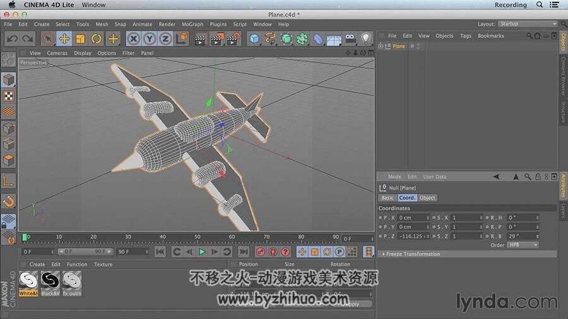This screenshot has width=568, height=319.
Task: Click the S.X scale field
Action: [467, 217]
